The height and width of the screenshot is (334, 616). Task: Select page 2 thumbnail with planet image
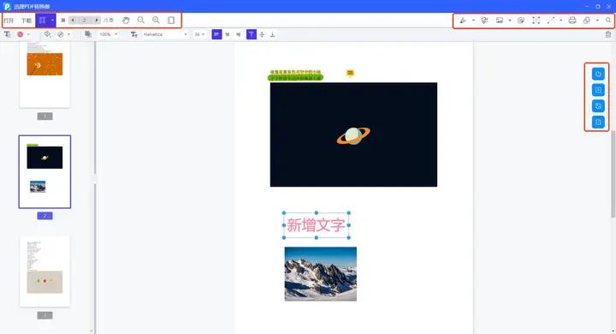pos(44,171)
